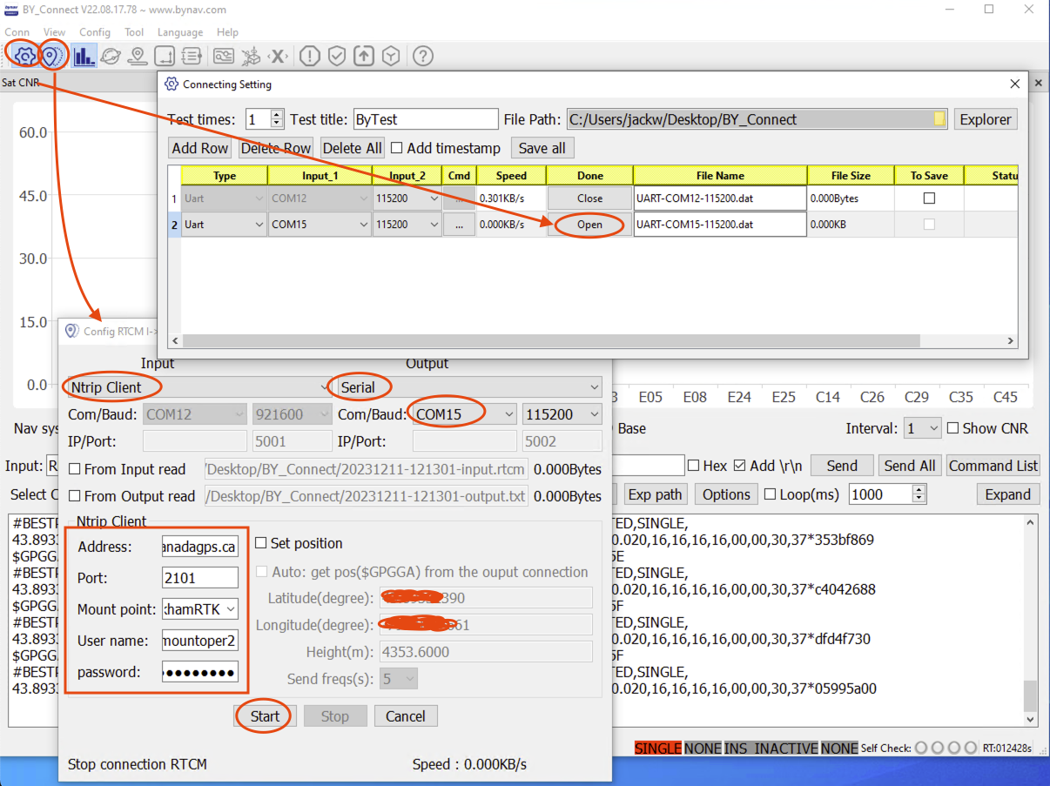Open the Language menu
Screen dimensions: 1050x786
pos(179,32)
